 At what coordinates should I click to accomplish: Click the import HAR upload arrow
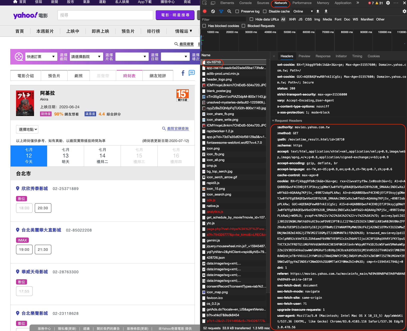[x=318, y=11]
